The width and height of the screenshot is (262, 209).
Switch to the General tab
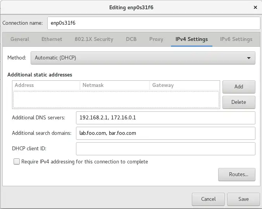click(20, 39)
